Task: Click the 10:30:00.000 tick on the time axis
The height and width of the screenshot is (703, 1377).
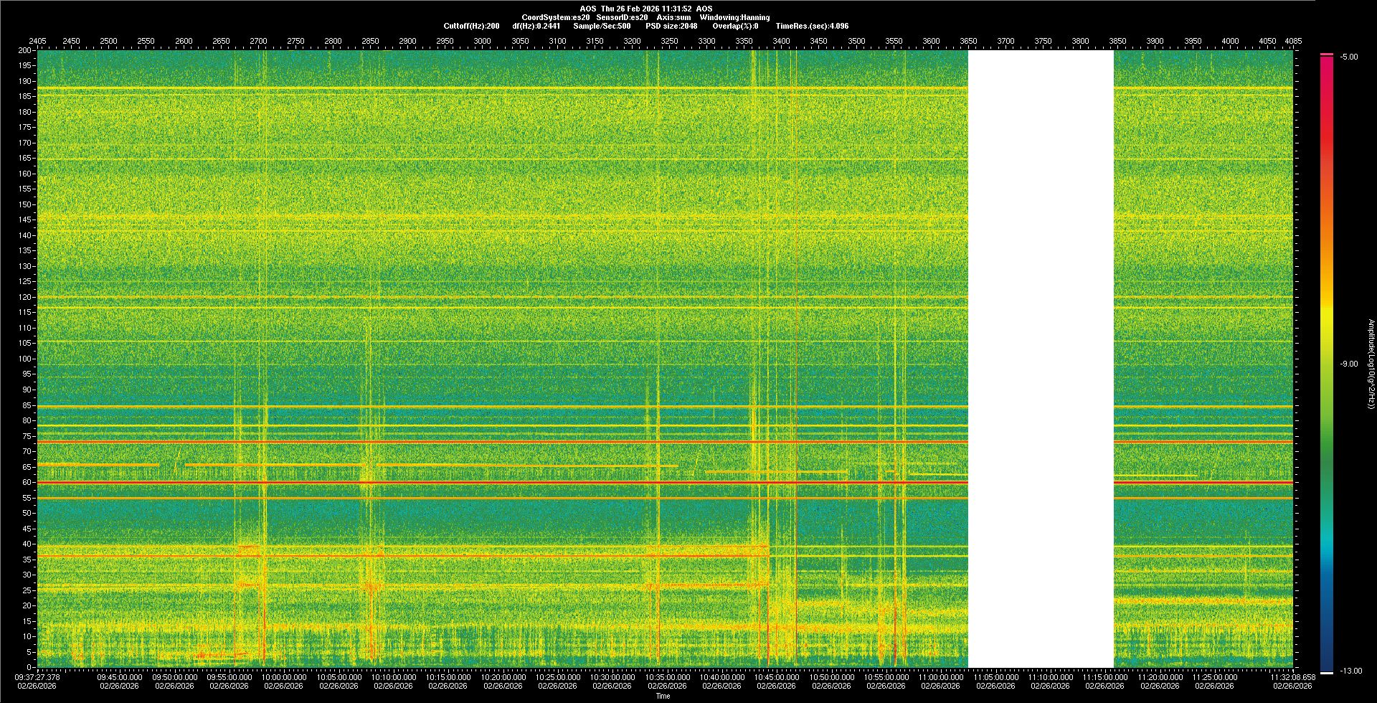Action: coord(612,677)
